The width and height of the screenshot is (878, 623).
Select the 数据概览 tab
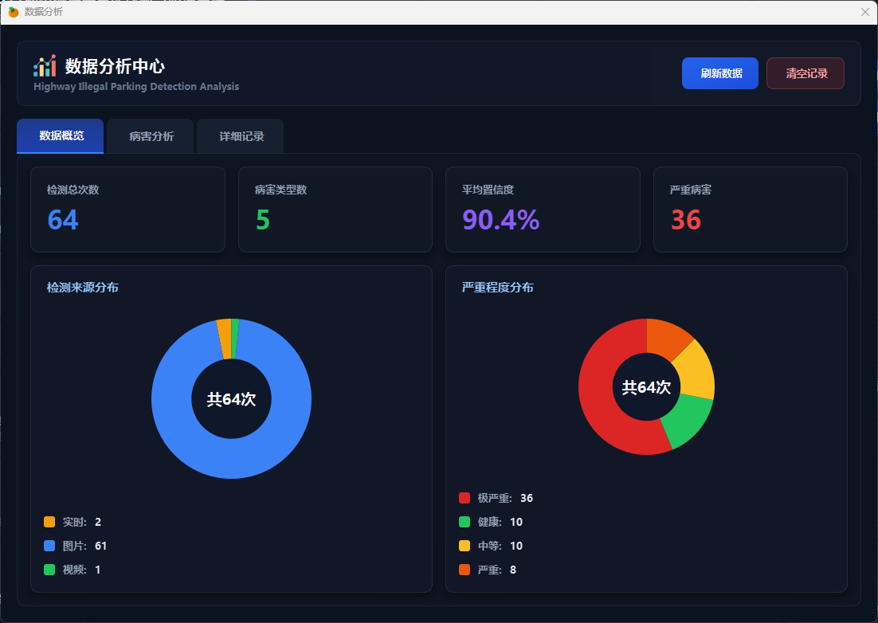point(61,136)
